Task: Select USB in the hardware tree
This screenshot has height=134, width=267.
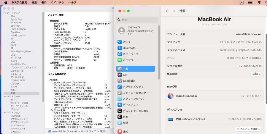Action: 13,55
